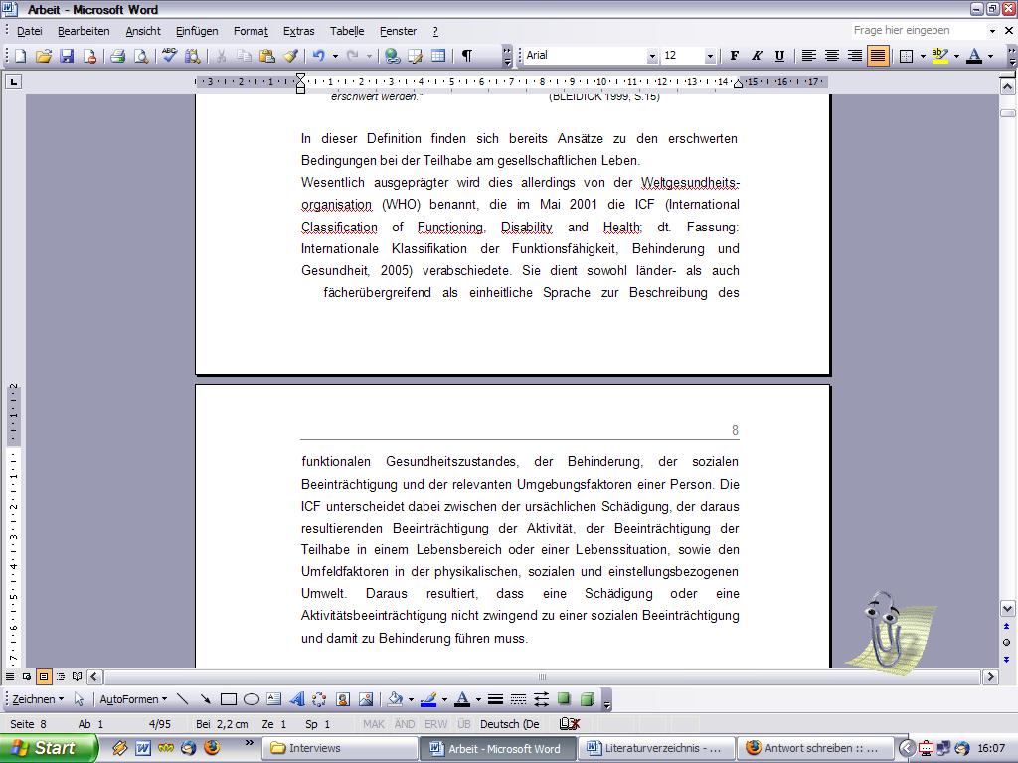Viewport: 1018px width, 763px height.
Task: Open the spelling and grammar check icon
Action: click(x=170, y=56)
